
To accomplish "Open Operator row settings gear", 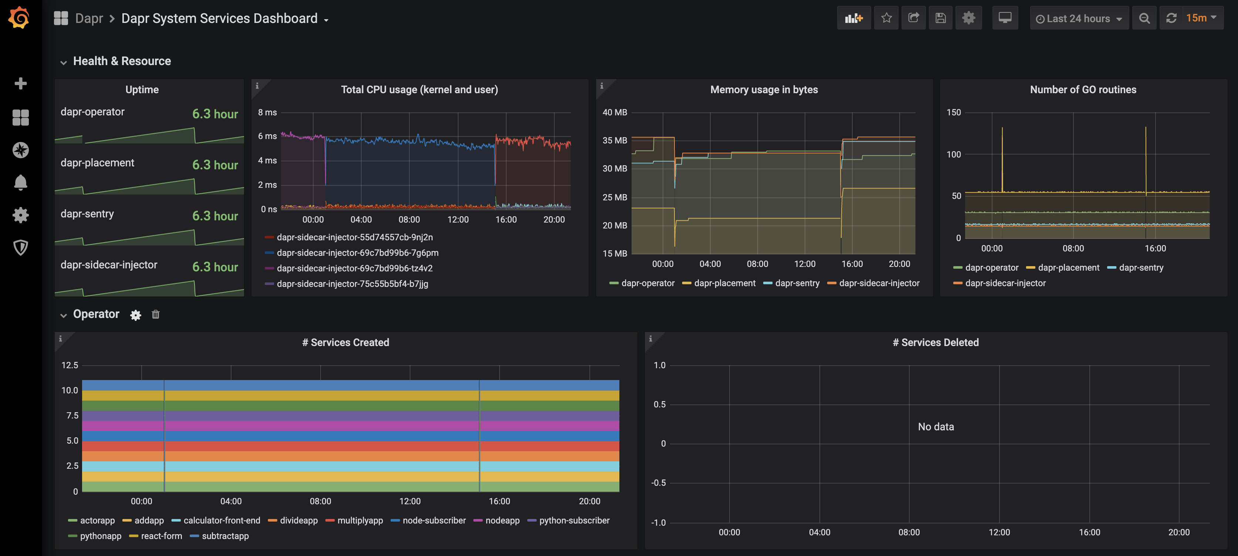I will pyautogui.click(x=136, y=315).
